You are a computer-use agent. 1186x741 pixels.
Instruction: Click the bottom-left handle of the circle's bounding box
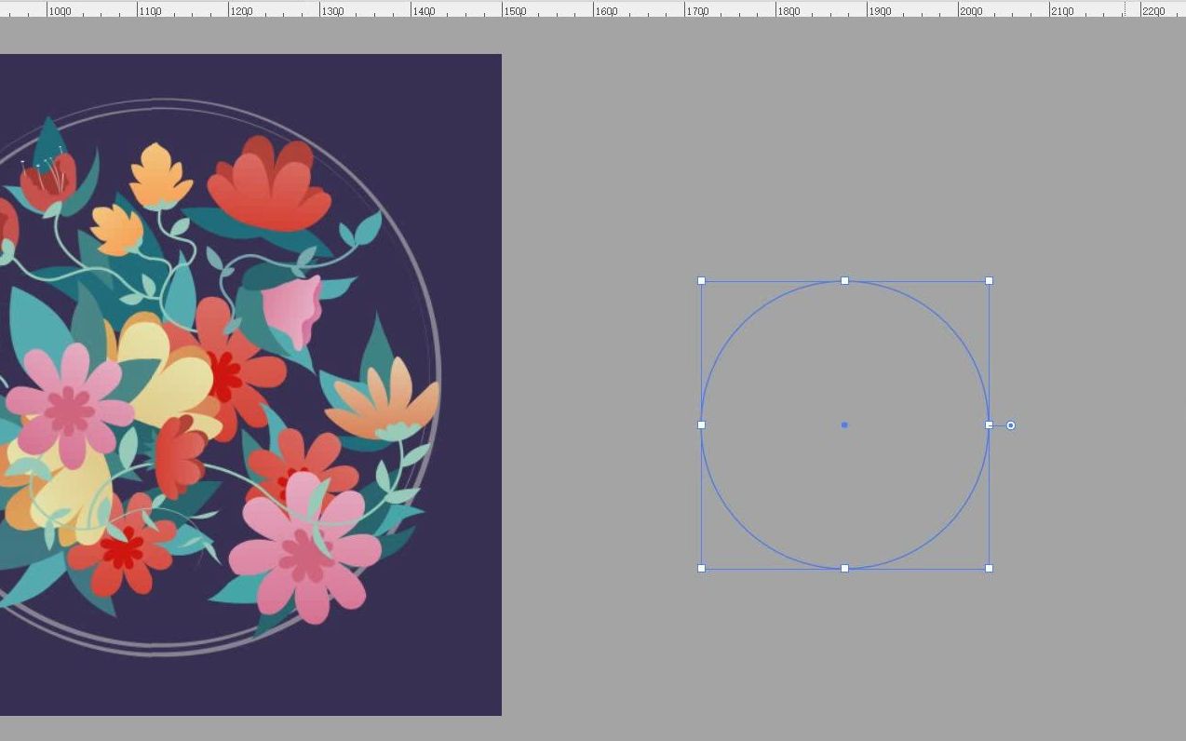pos(701,568)
